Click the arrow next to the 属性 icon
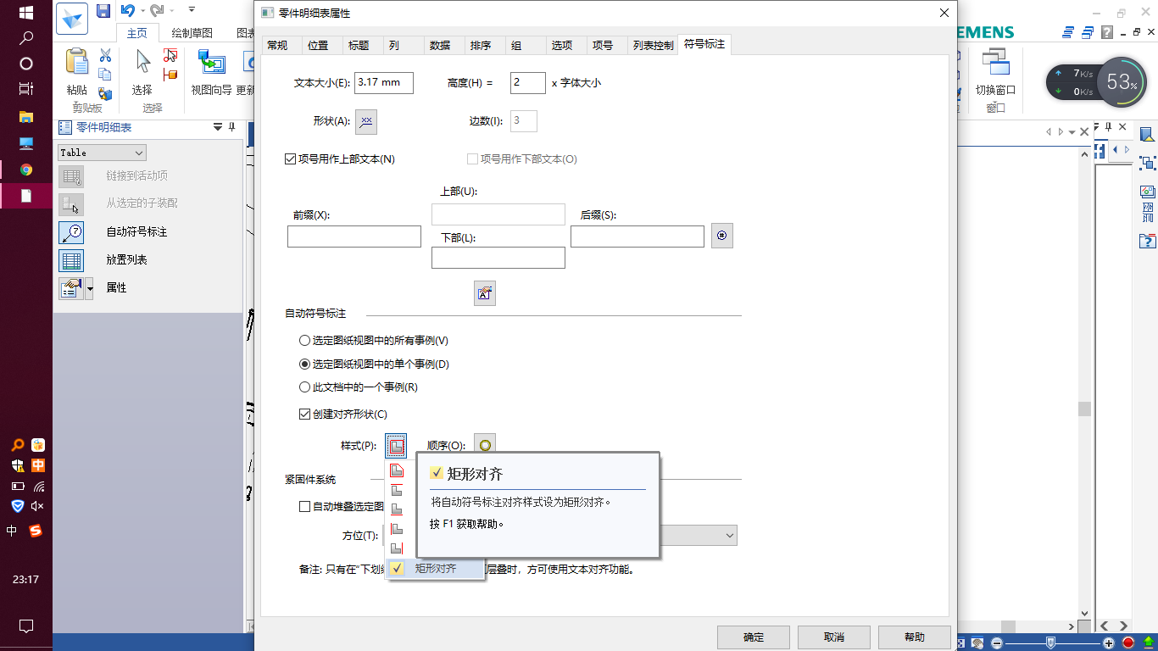 coord(88,287)
